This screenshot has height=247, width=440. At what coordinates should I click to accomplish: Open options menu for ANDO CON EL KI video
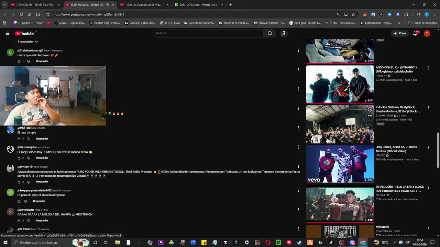[428, 68]
